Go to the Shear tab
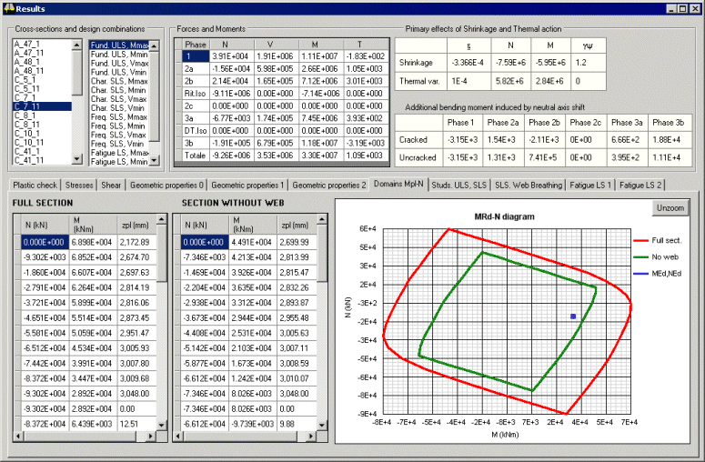This screenshot has height=462, width=705. [x=112, y=185]
